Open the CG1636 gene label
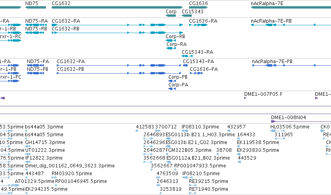Screen dimensions: 331x195 click(x=198, y=4)
